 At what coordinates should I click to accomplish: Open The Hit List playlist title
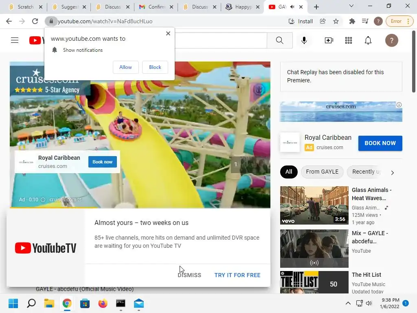366,275
